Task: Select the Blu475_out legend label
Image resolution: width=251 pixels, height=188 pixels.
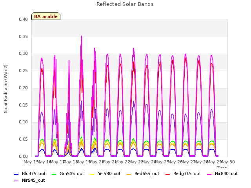Action: [34, 174]
